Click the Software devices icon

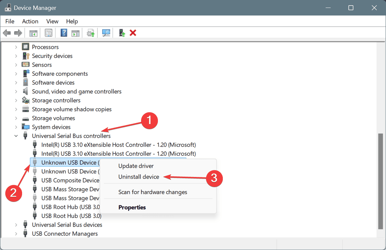click(x=25, y=82)
